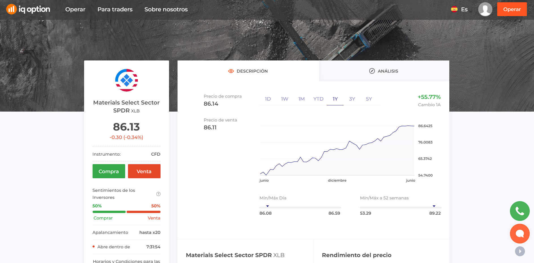Click the Spanish flag language icon
Viewport: 534px width, 263px height.
point(454,9)
